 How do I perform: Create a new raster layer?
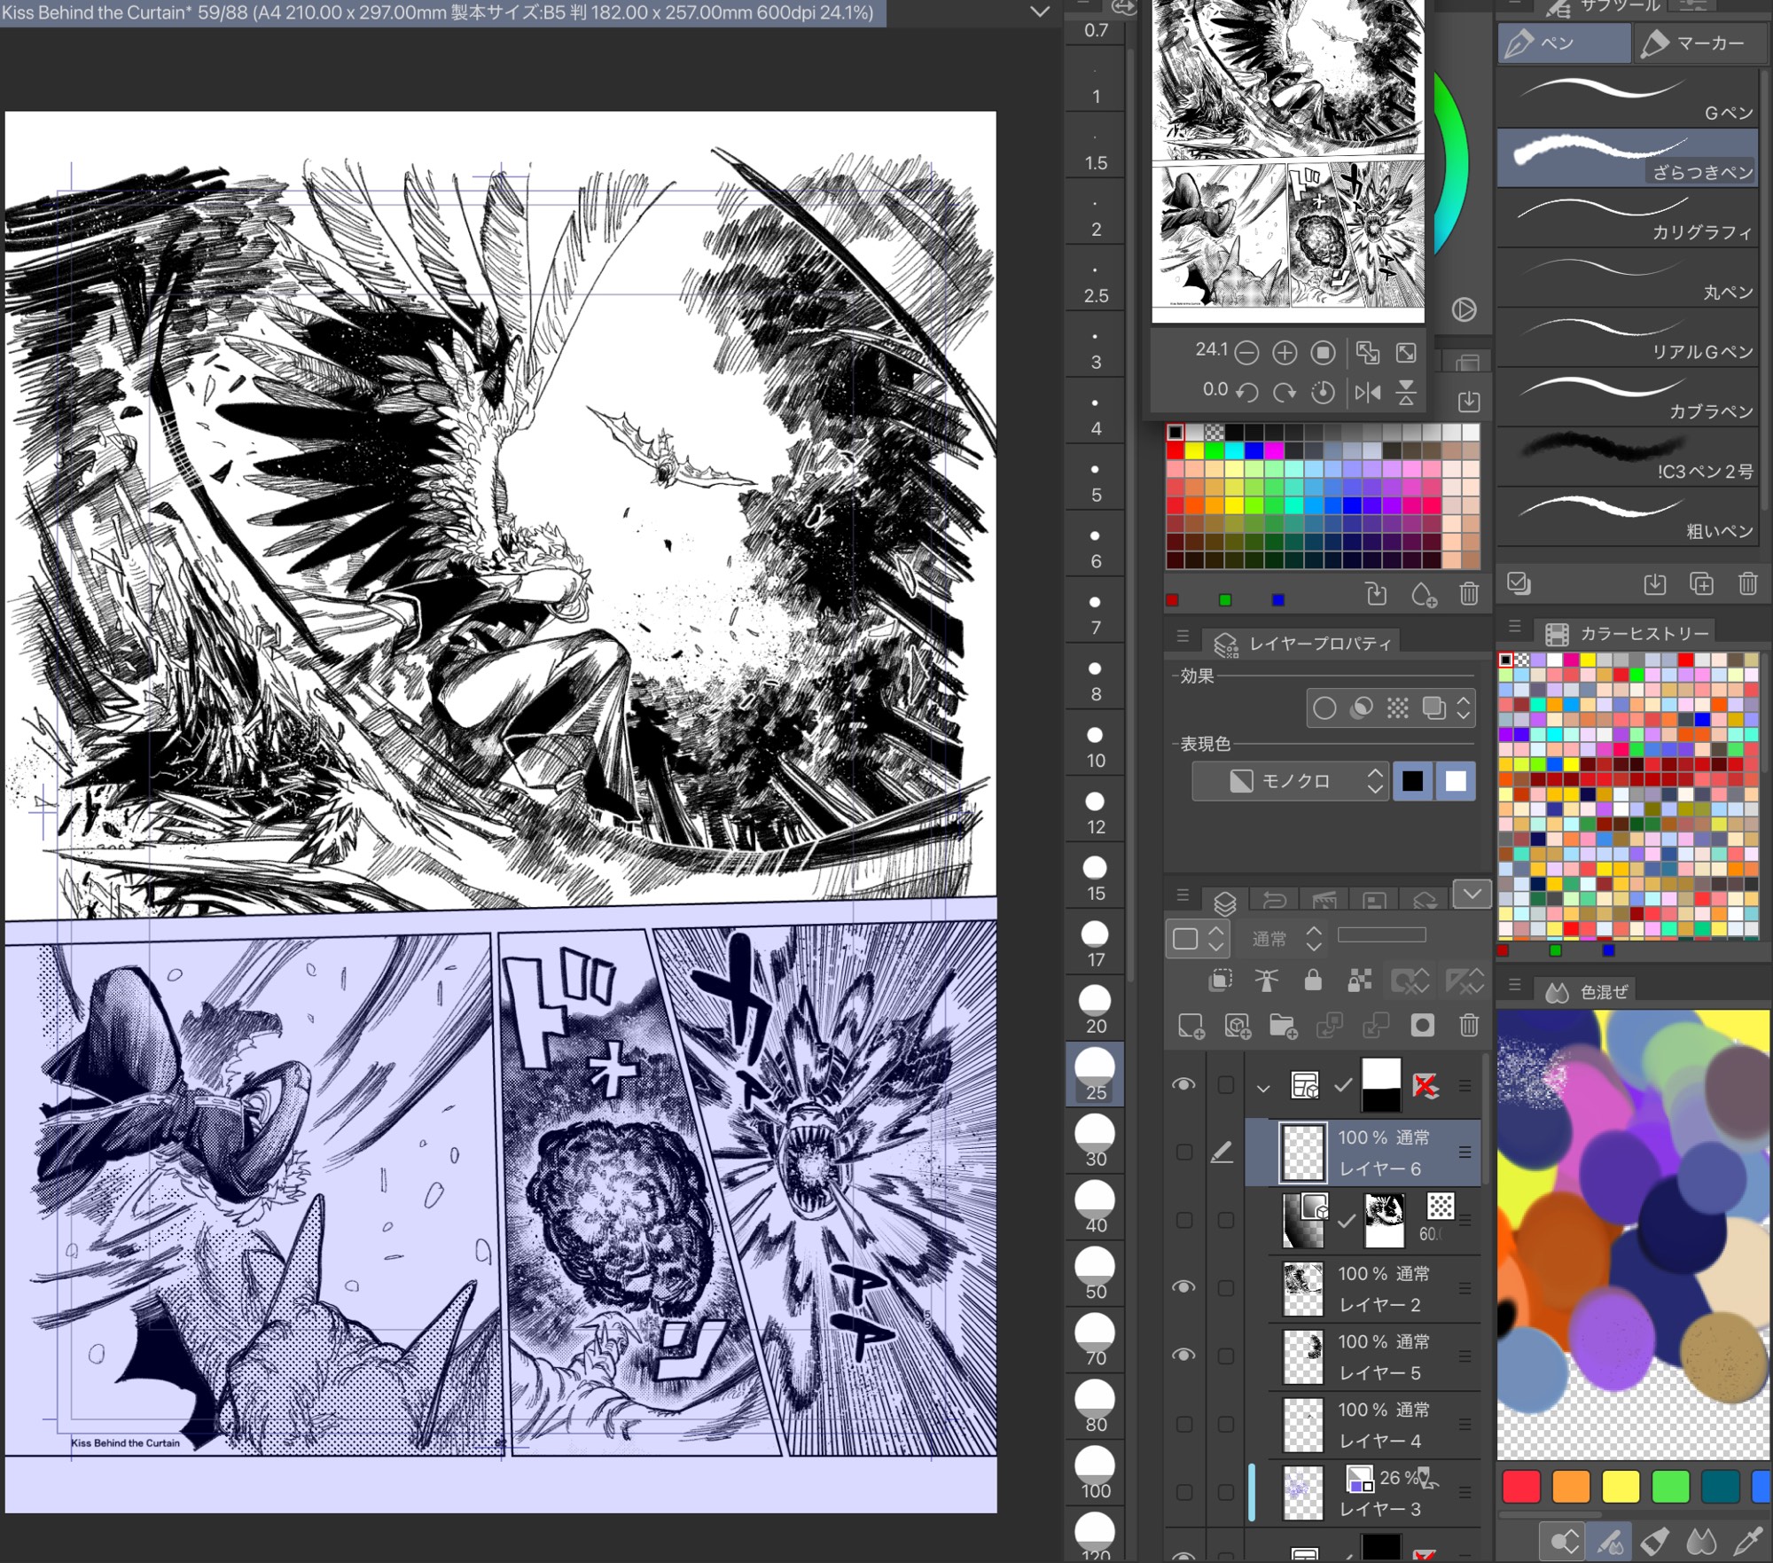click(x=1191, y=1027)
